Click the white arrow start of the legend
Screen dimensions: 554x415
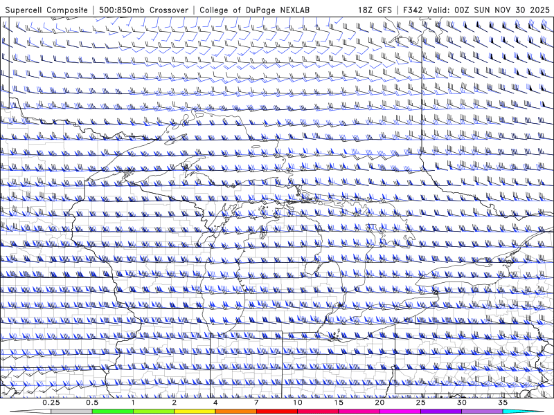point(30,412)
